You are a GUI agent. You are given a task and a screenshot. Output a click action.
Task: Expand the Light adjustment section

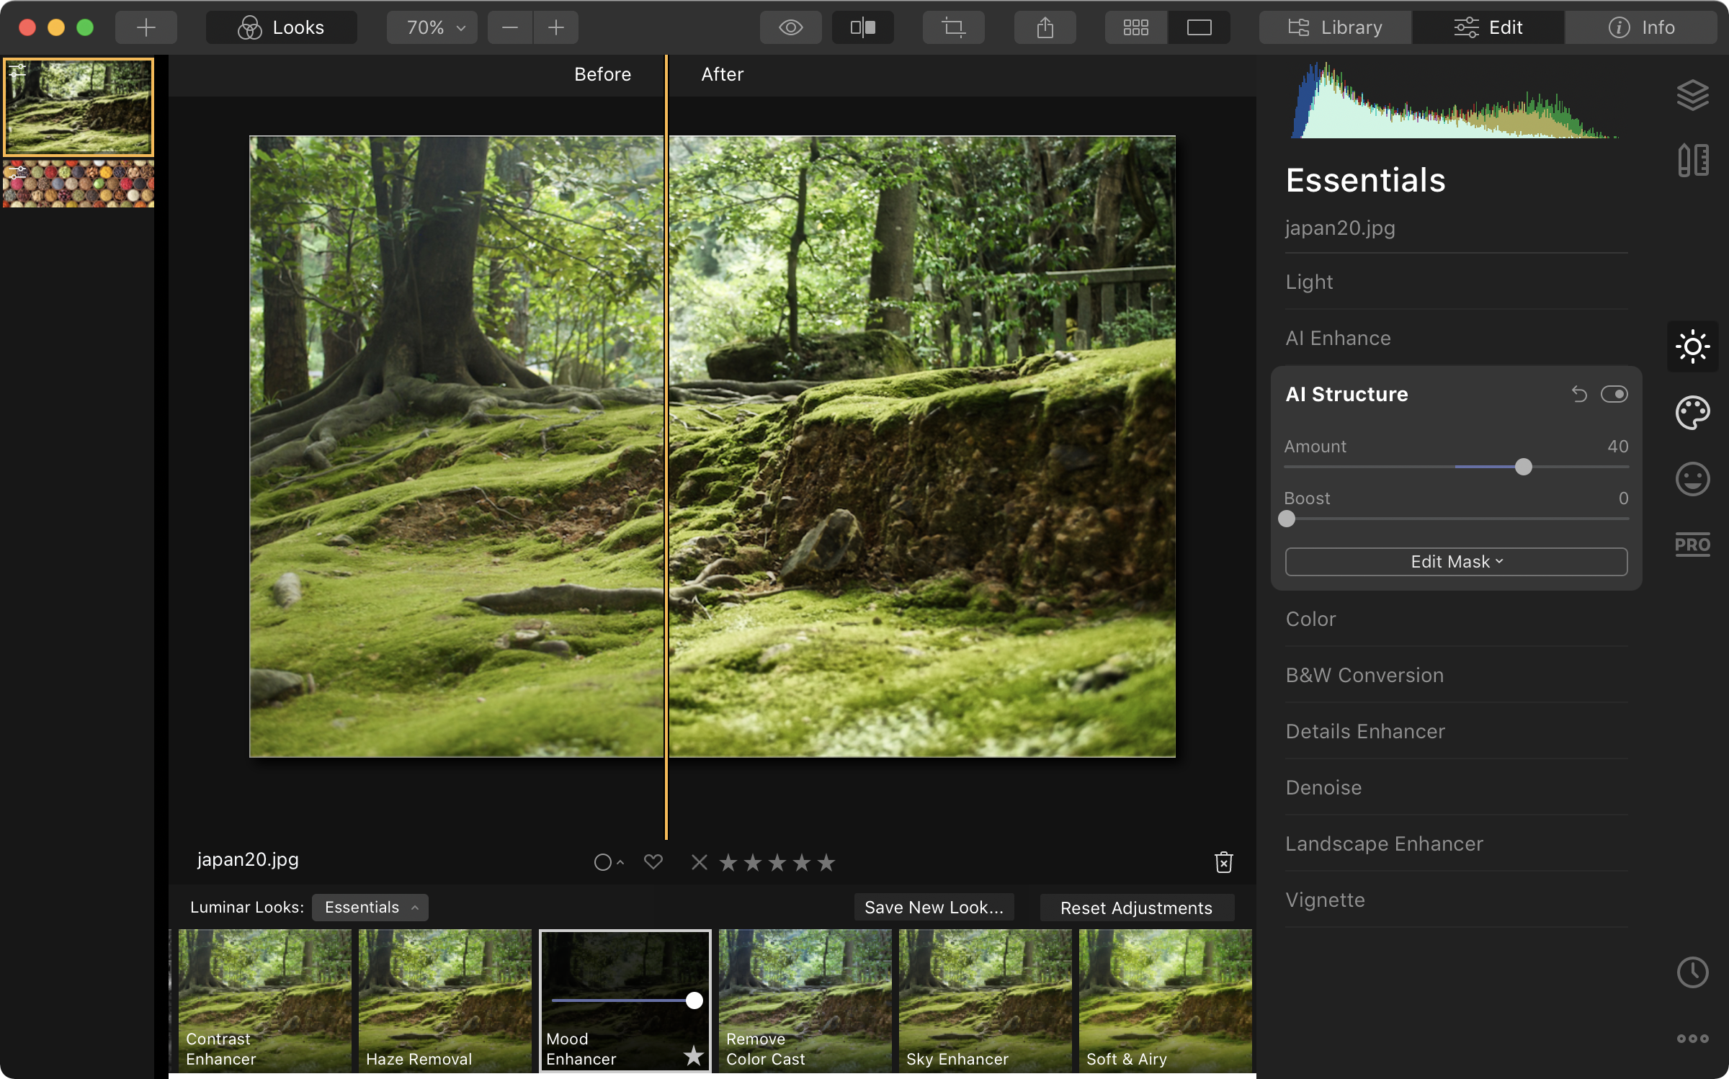click(1309, 281)
